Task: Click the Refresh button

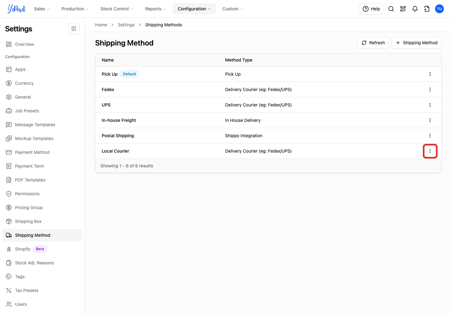Action: click(373, 43)
